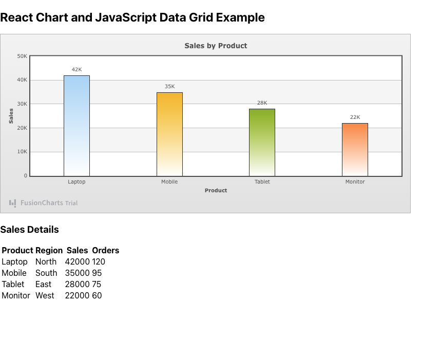Click the 35000 sales cell
The width and height of the screenshot is (440, 343).
pyautogui.click(x=78, y=273)
